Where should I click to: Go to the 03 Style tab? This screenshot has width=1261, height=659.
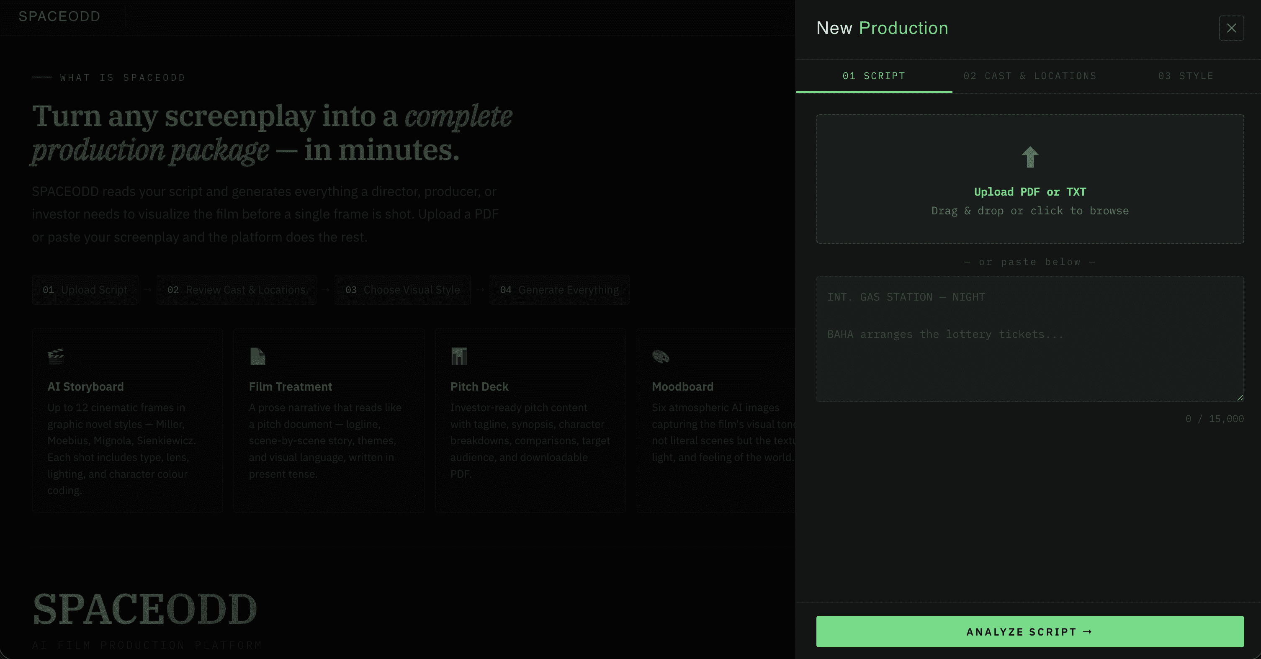pos(1186,76)
